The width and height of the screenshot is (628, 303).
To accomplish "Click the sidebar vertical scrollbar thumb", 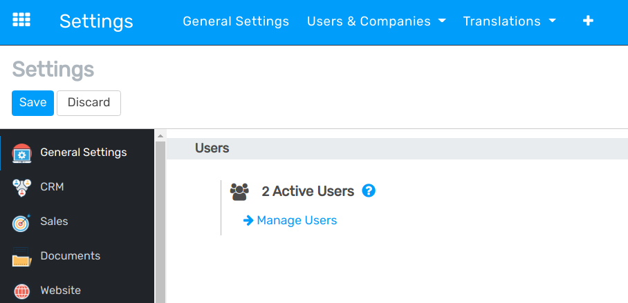I will coord(160,221).
